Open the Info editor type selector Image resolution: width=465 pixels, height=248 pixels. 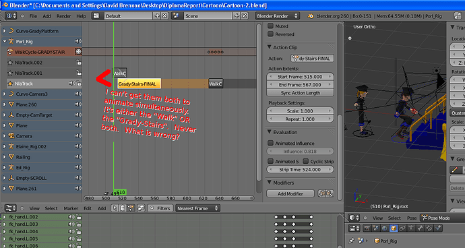(11, 15)
